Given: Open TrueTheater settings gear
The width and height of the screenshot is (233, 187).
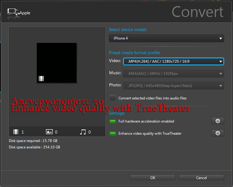Looking at the screenshot, I should [x=218, y=133].
